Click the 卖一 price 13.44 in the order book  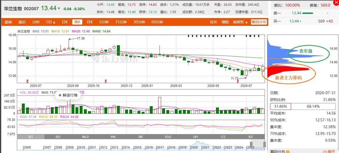coord(296,13)
